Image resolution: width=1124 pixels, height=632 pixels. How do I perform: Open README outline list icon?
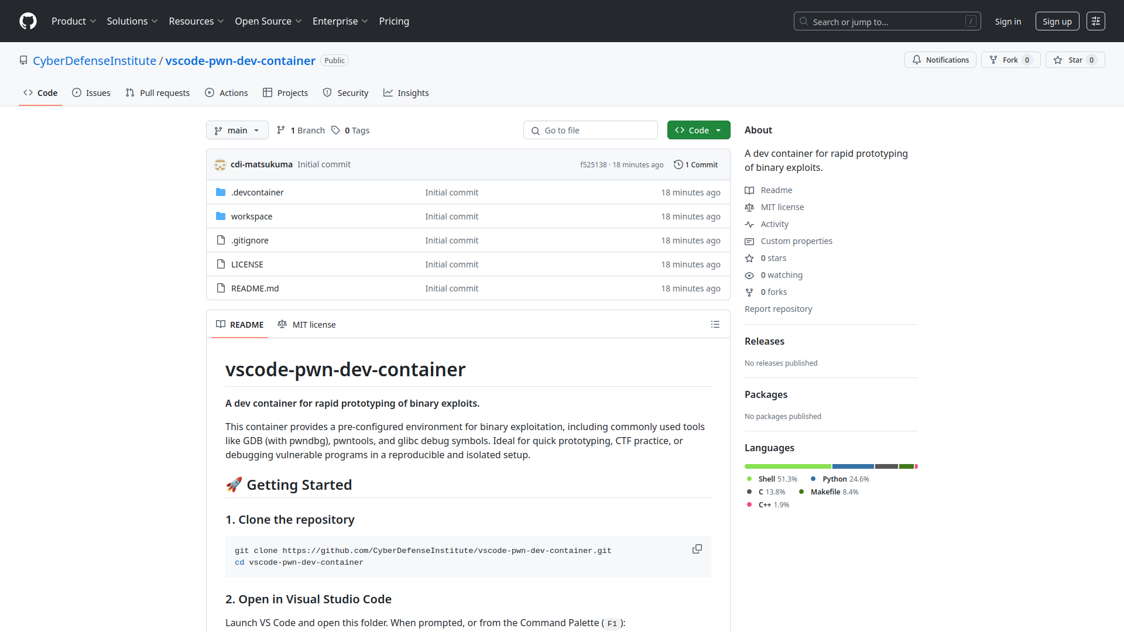tap(715, 324)
